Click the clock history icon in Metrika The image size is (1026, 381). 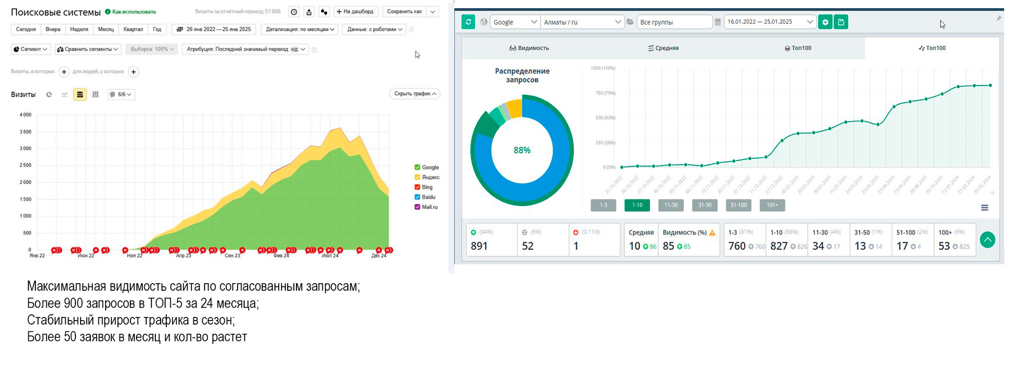[x=294, y=12]
